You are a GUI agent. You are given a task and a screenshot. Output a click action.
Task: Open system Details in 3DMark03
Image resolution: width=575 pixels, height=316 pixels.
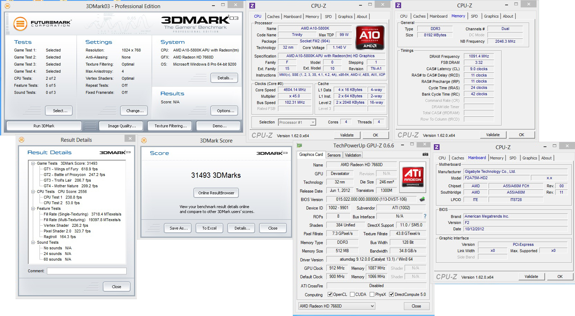click(224, 78)
